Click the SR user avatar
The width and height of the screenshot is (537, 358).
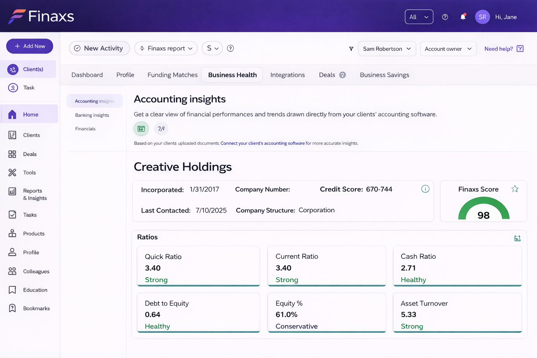[x=482, y=17]
